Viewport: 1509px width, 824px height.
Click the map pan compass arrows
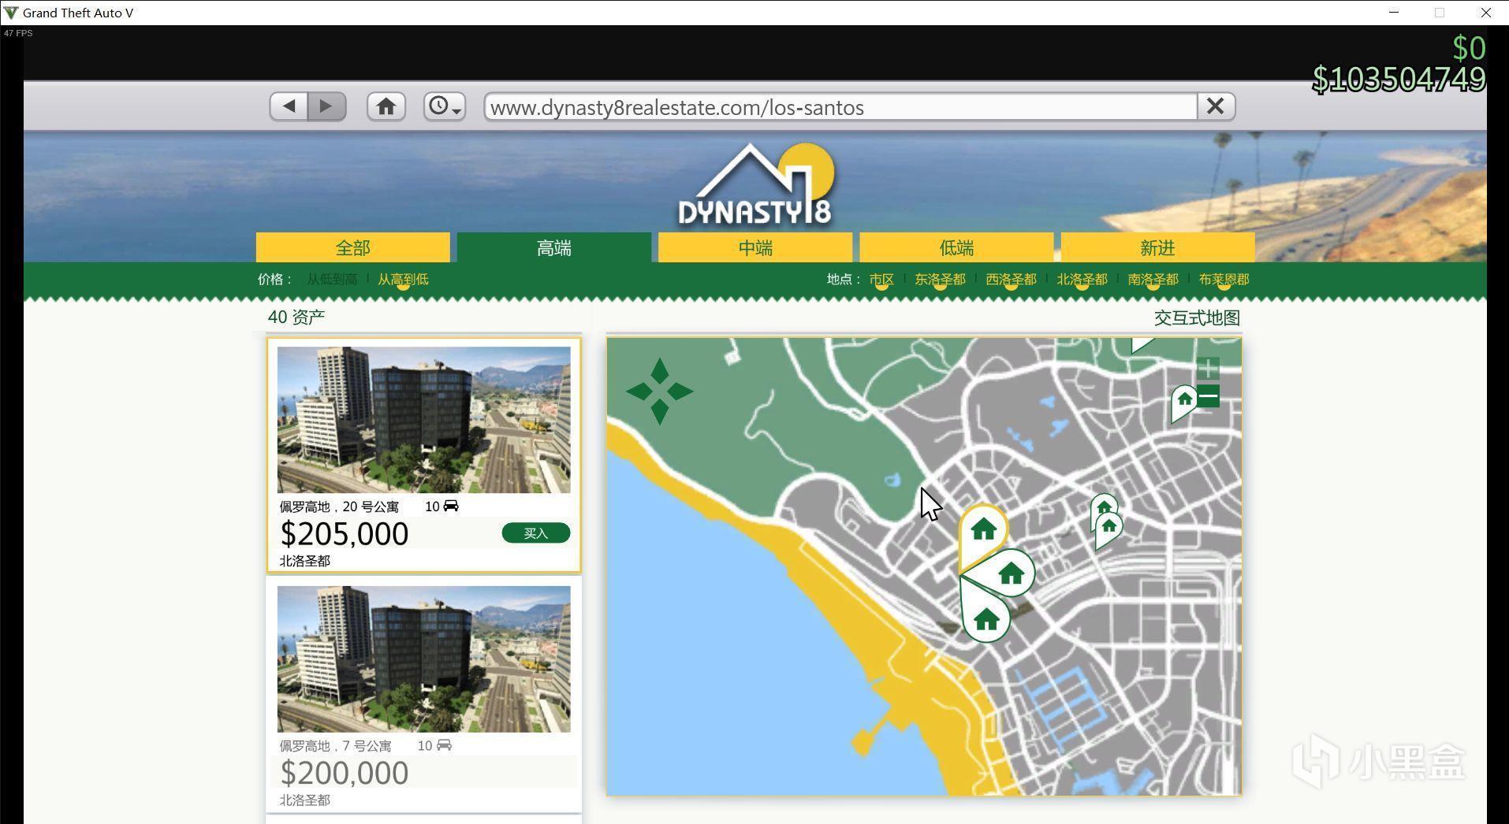pyautogui.click(x=660, y=391)
